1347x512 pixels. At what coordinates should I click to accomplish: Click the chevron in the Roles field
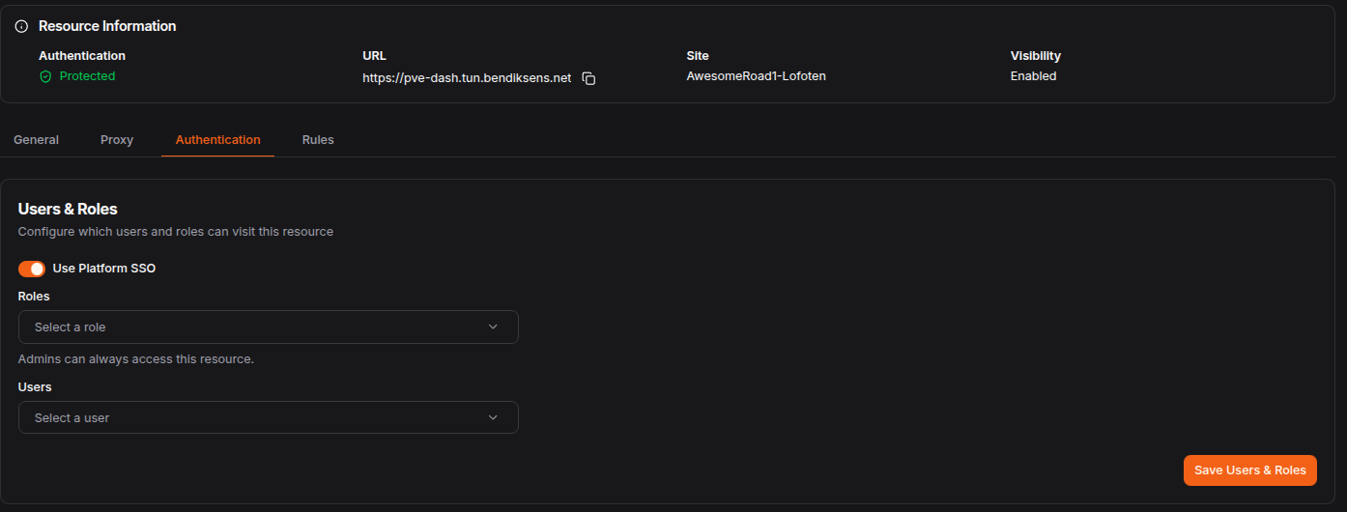493,327
